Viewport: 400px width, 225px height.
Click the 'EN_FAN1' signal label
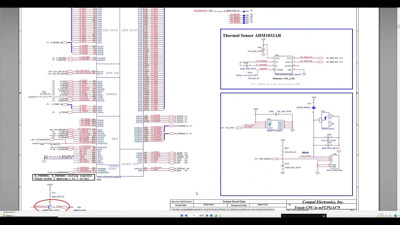[230, 128]
